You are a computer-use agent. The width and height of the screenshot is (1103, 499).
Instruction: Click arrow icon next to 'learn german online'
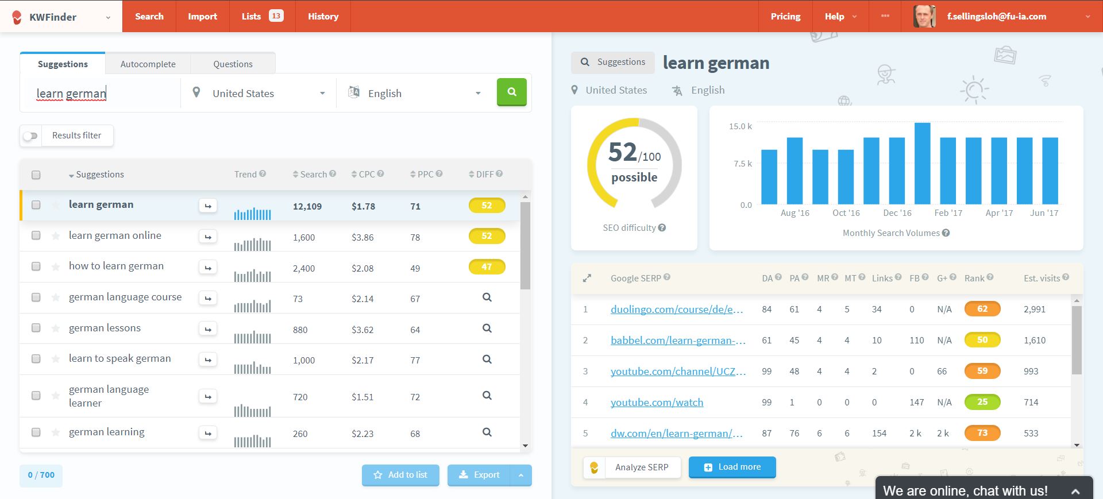tap(208, 236)
